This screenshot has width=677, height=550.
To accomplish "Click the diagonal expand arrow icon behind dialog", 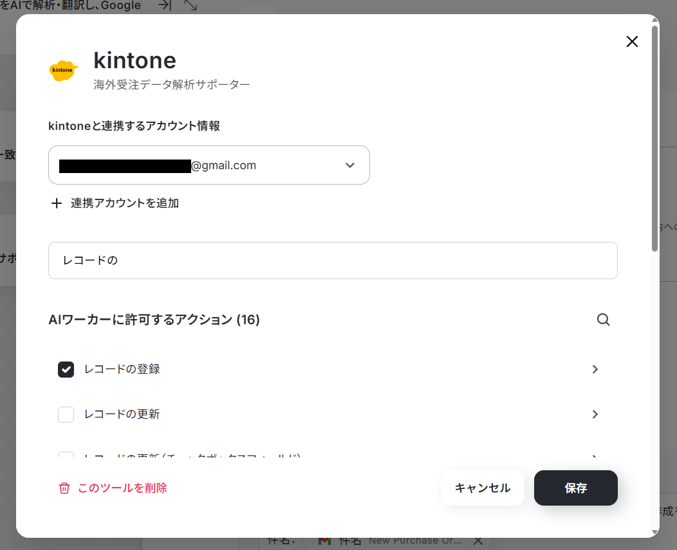I will pos(190,5).
